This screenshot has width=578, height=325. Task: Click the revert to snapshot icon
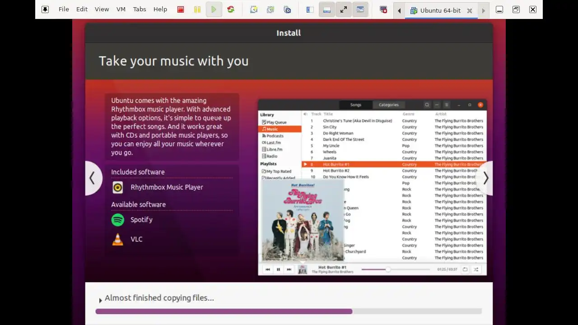tap(270, 9)
